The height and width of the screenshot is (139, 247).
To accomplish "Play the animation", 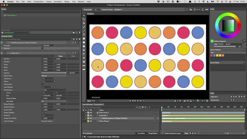I will coord(135,101).
